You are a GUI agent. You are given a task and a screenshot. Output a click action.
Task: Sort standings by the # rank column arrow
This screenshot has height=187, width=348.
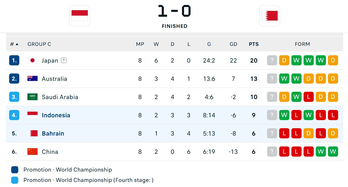tap(17, 44)
